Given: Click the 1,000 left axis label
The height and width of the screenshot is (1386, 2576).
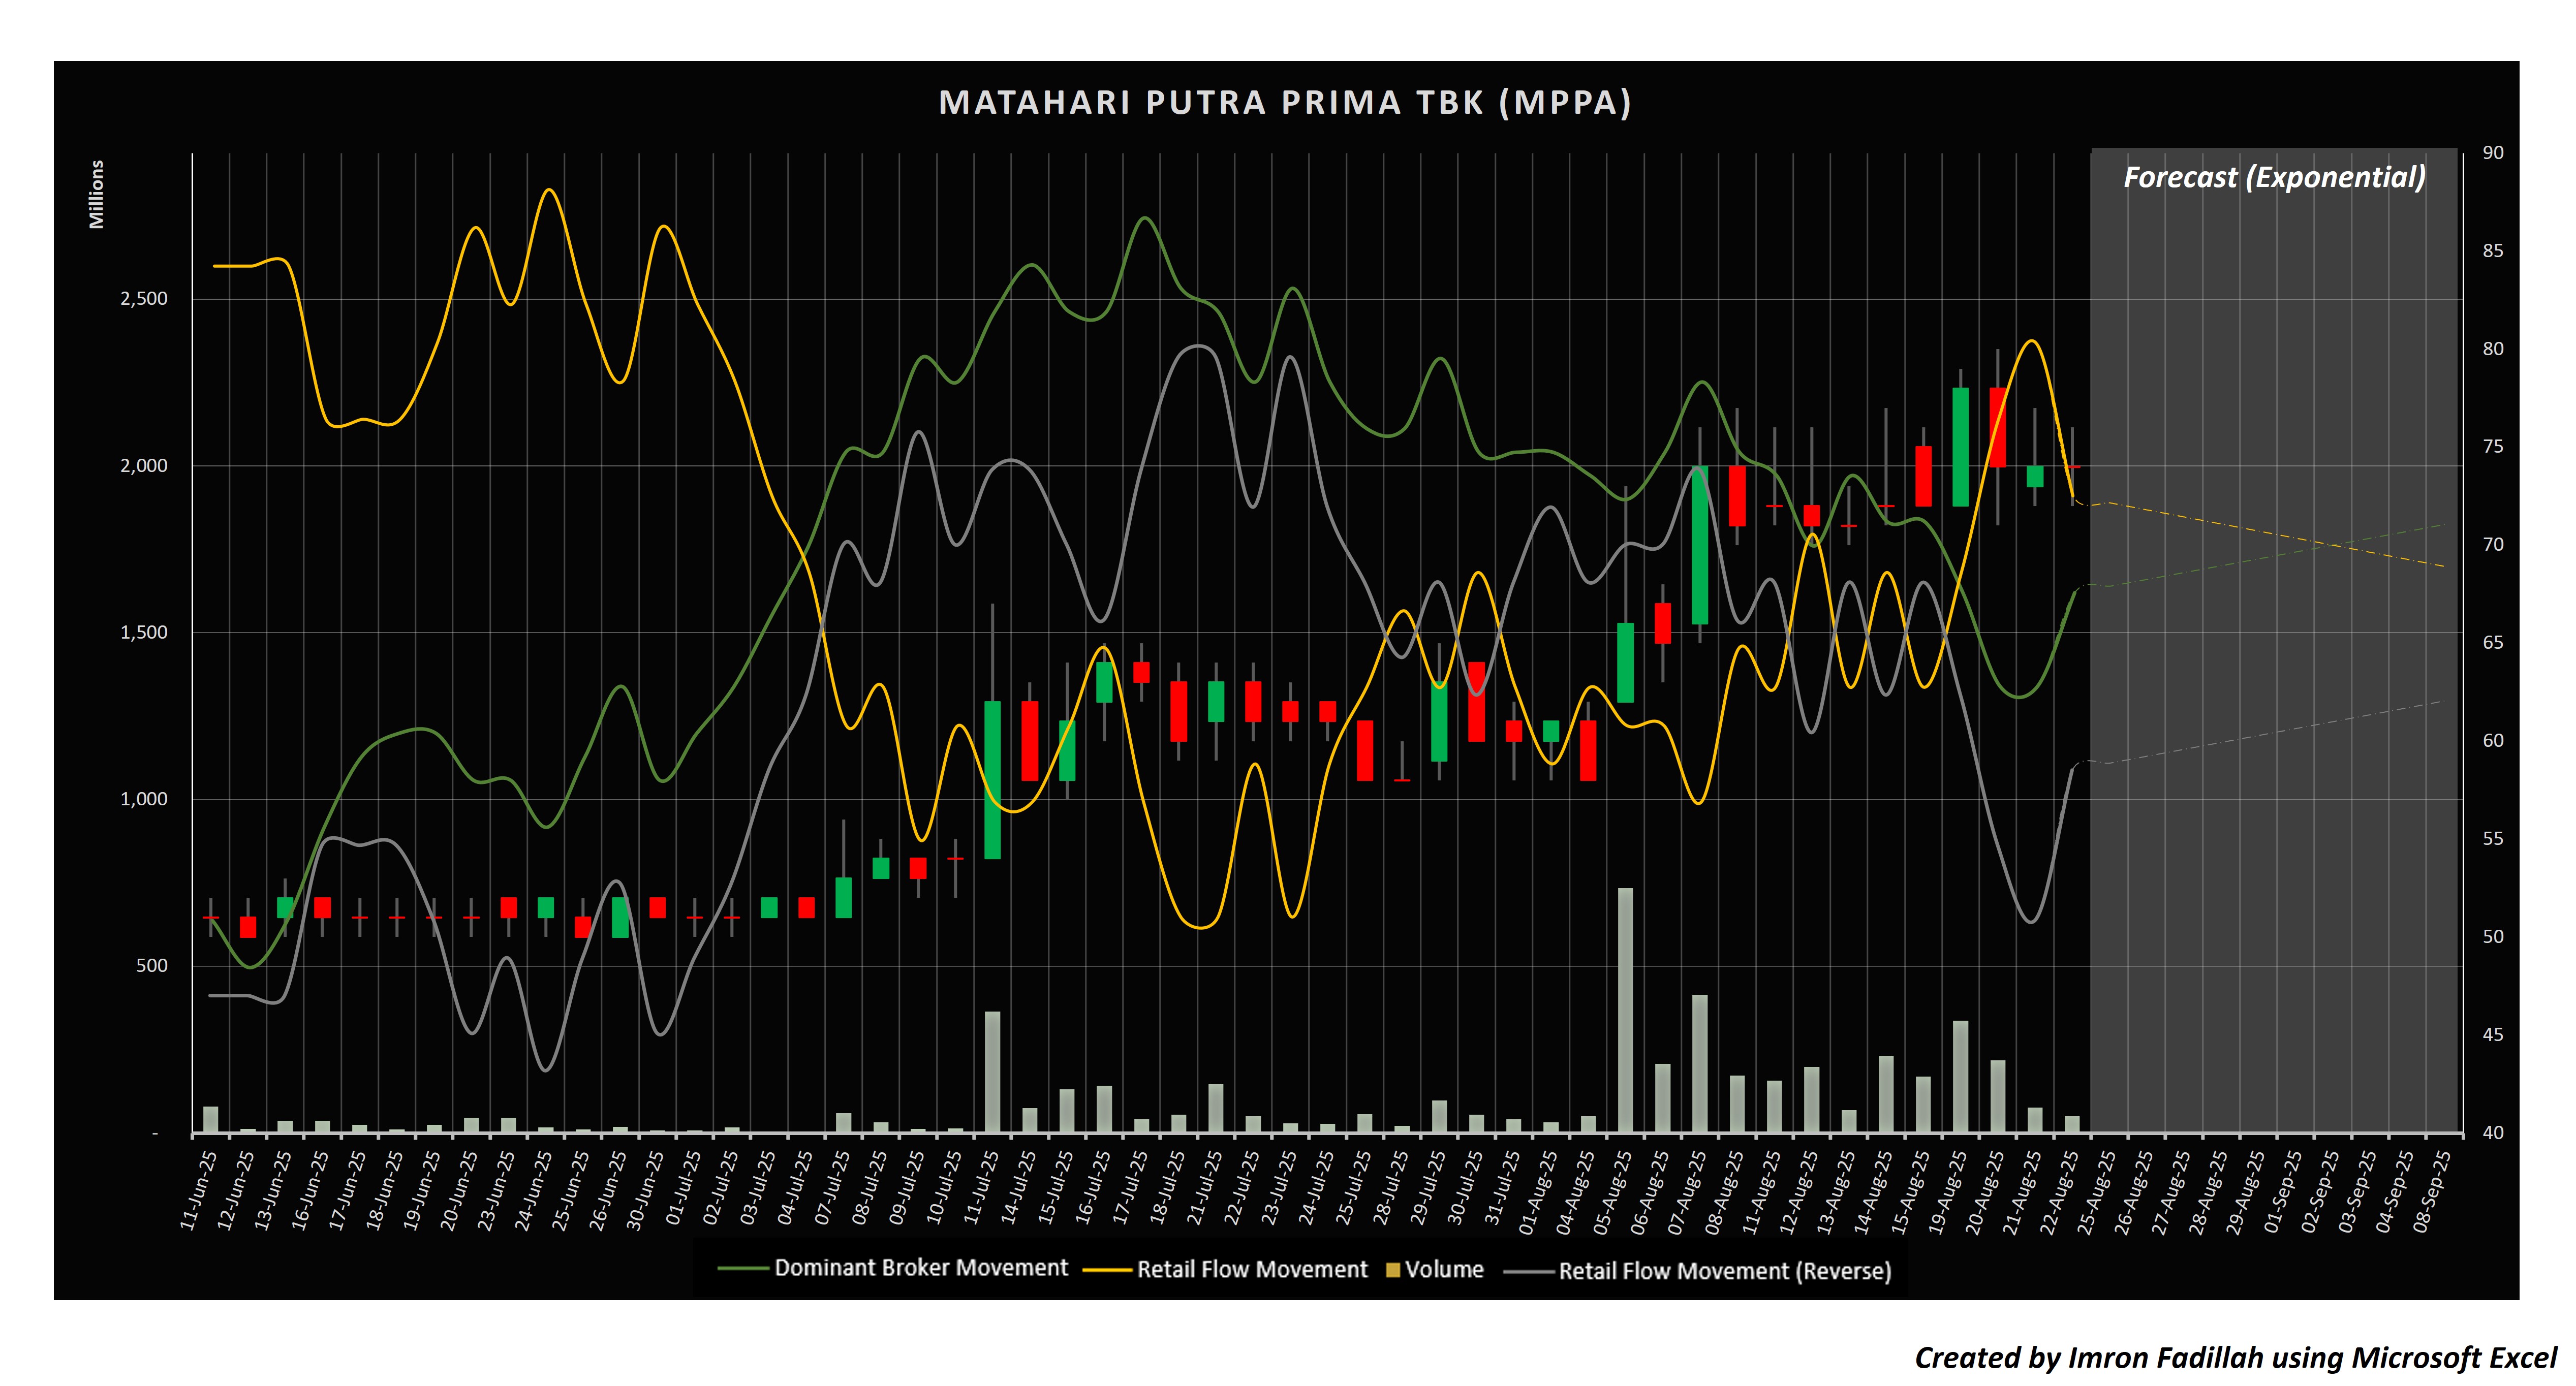Looking at the screenshot, I should point(144,799).
